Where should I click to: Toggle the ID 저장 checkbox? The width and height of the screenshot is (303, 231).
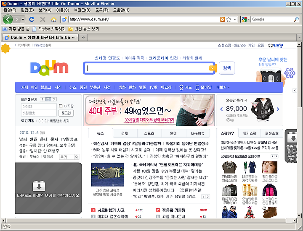tap(61, 106)
